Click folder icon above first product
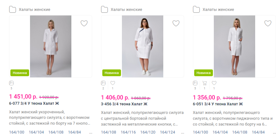Image resolution: width=276 pixels, height=138 pixels. [x=13, y=10]
